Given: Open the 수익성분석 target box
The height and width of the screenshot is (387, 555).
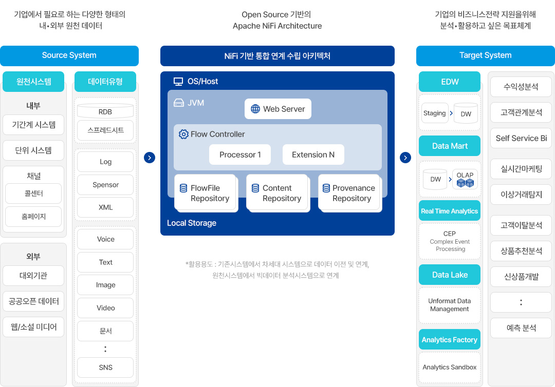Looking at the screenshot, I should pyautogui.click(x=521, y=87).
